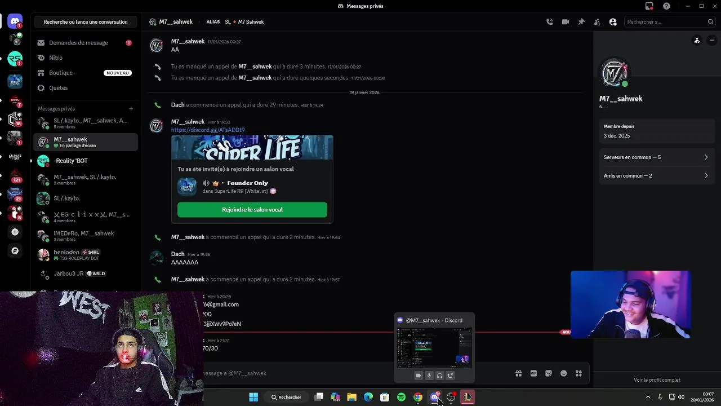Viewport: 721px width, 406px height.
Task: Click the taskbar Rechercher search box
Action: [x=286, y=398]
